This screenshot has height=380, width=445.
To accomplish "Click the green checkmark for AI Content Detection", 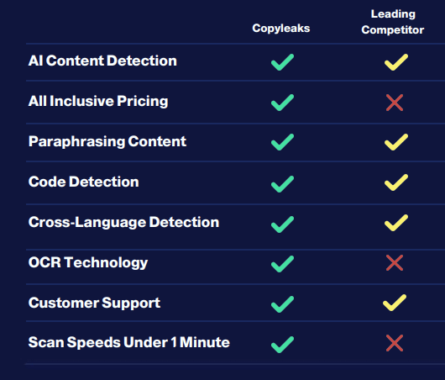I will point(282,62).
